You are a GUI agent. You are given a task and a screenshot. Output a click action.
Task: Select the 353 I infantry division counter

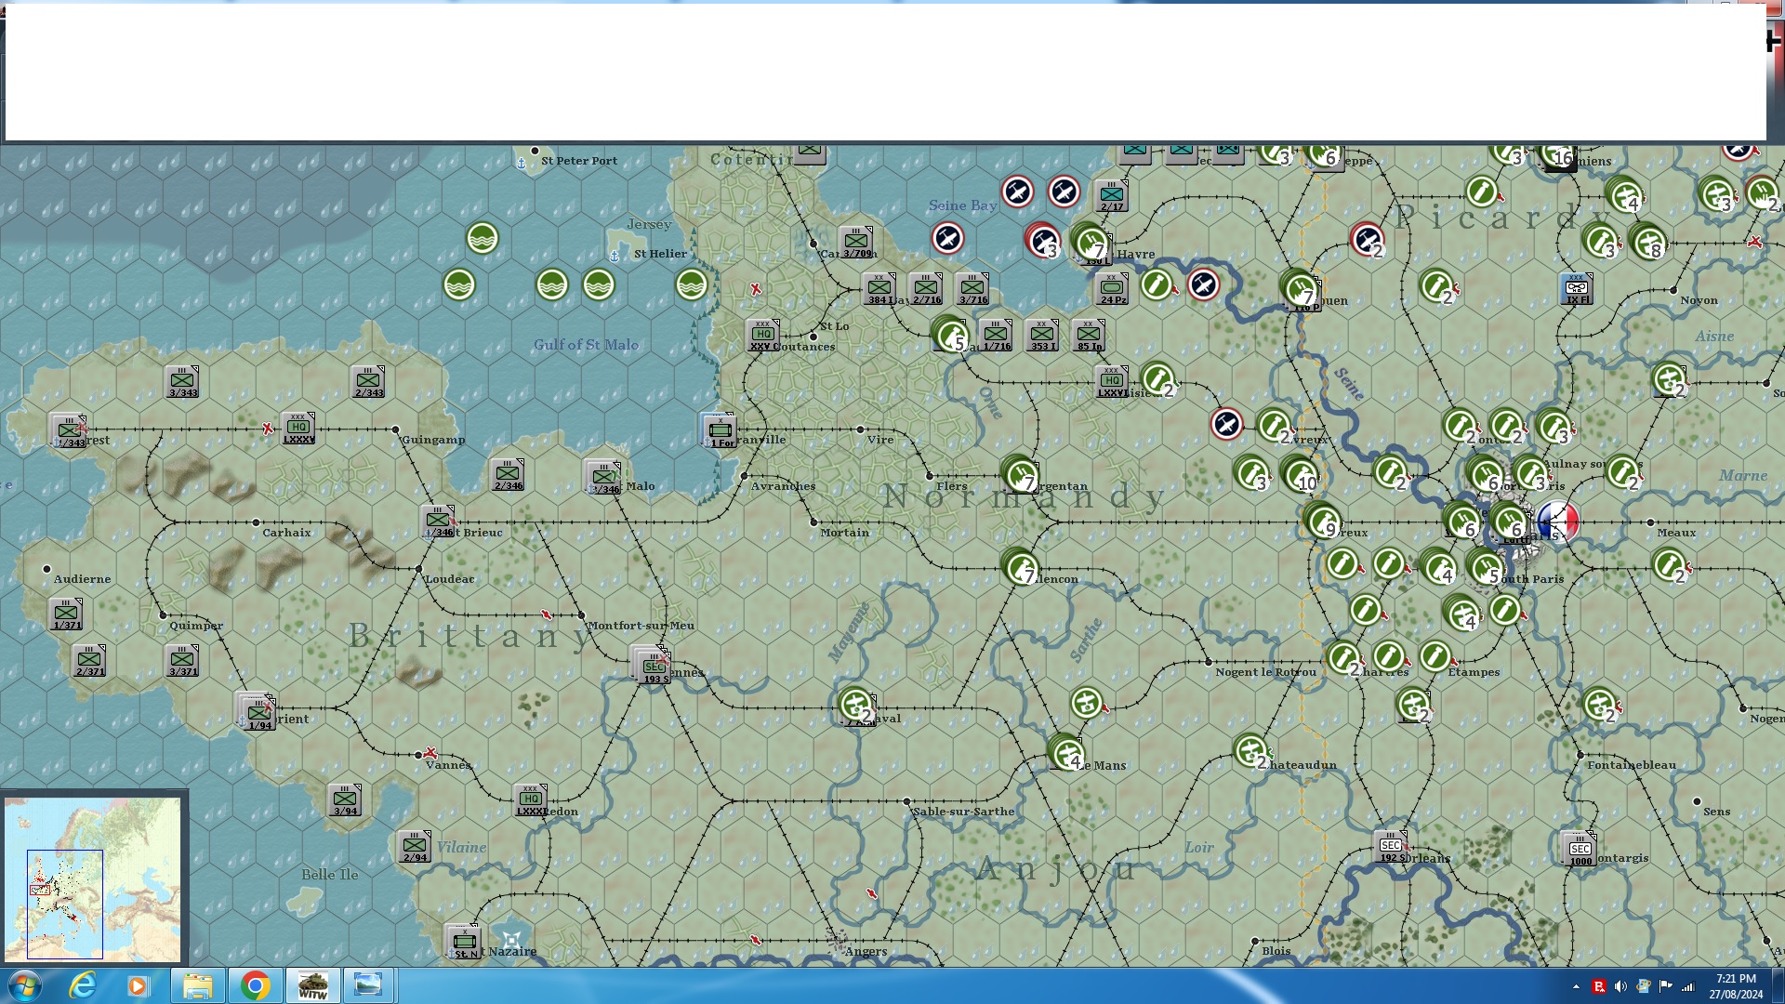coord(1042,335)
